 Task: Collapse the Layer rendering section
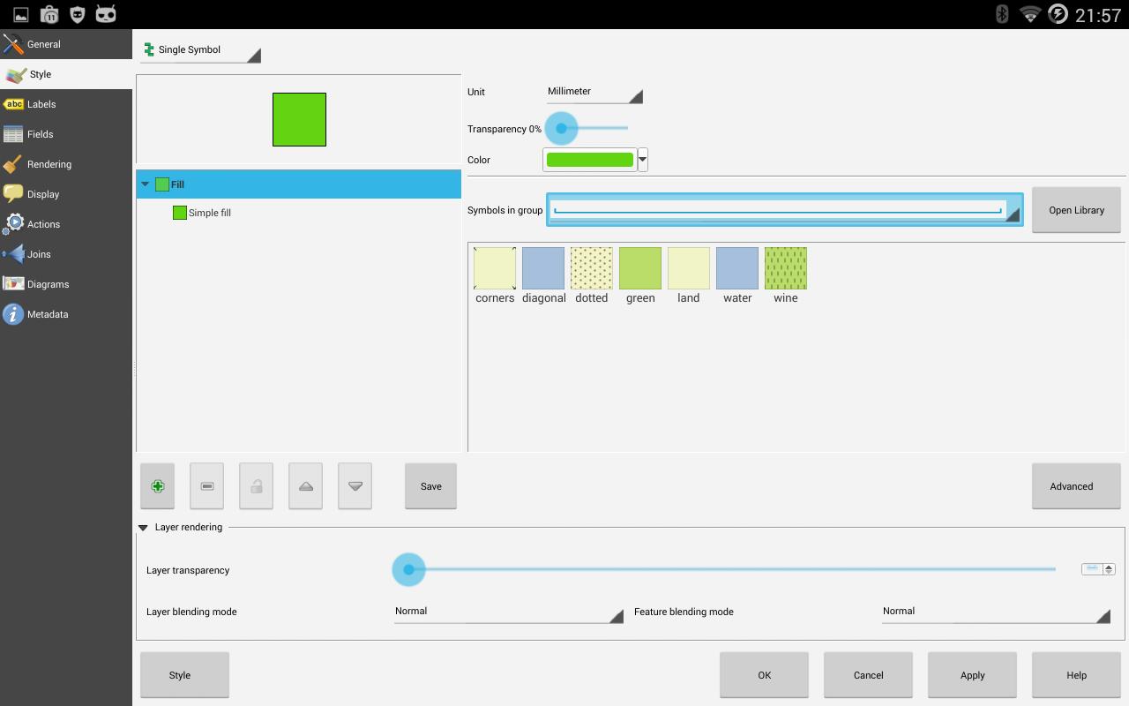143,528
